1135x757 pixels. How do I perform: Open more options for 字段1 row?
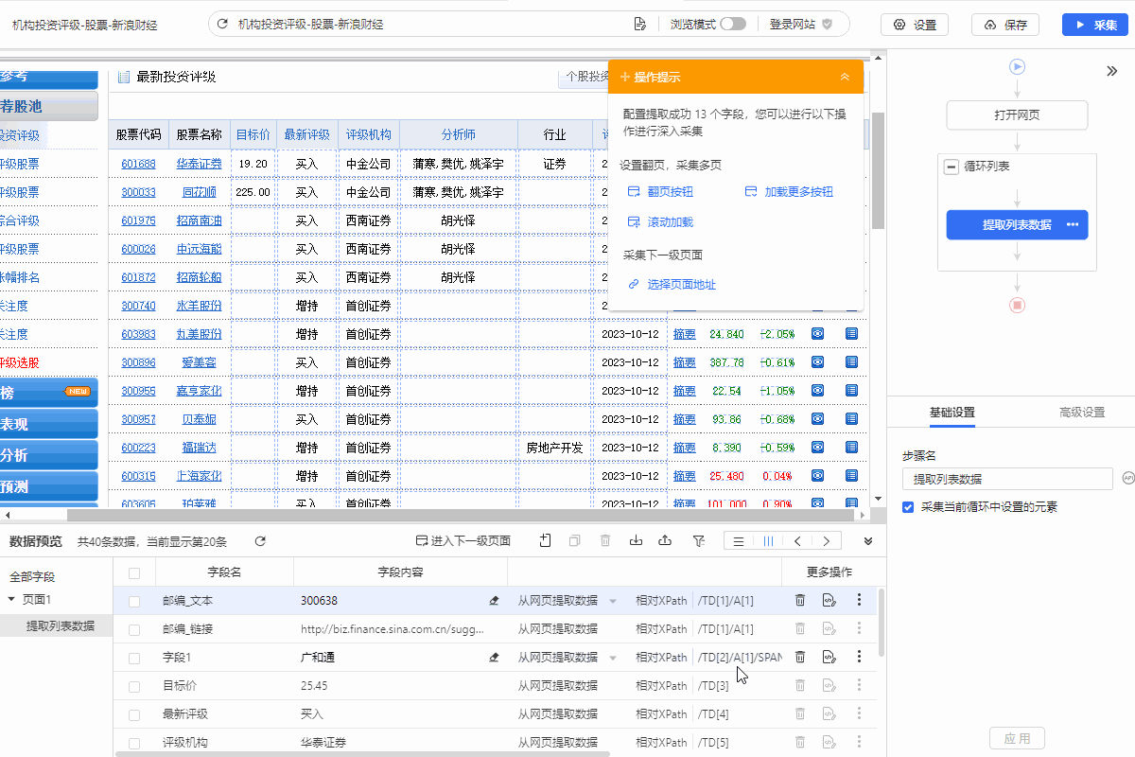(859, 657)
